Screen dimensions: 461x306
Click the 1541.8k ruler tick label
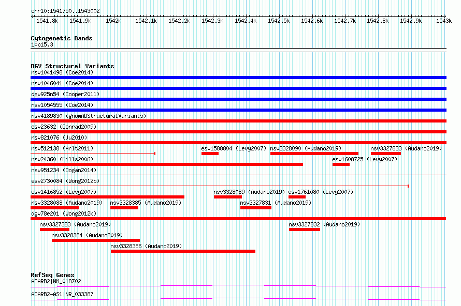pyautogui.click(x=47, y=21)
